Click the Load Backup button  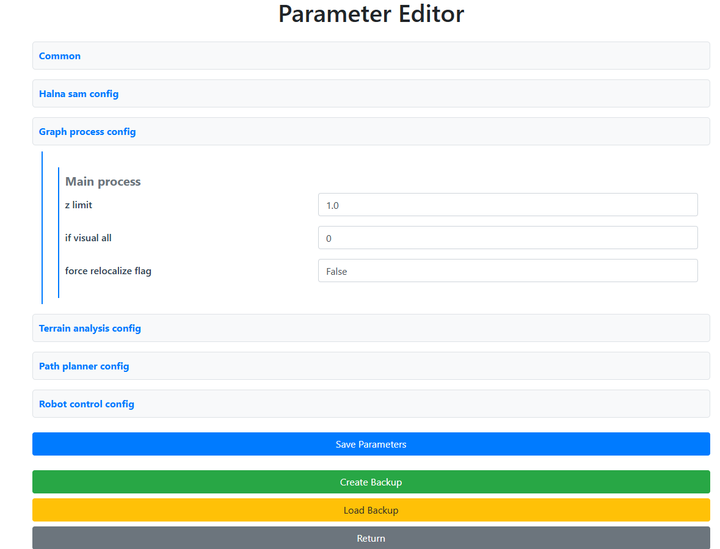point(371,510)
